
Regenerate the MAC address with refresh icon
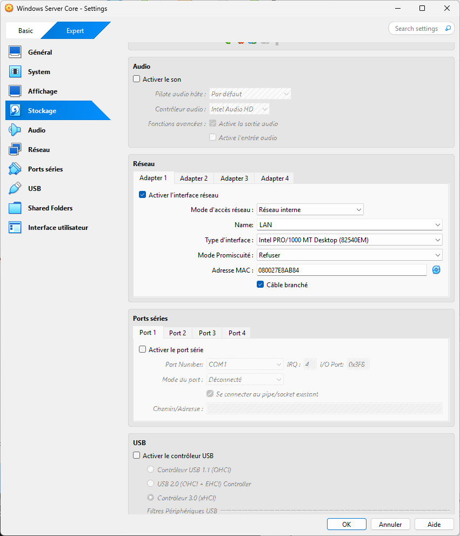click(436, 270)
